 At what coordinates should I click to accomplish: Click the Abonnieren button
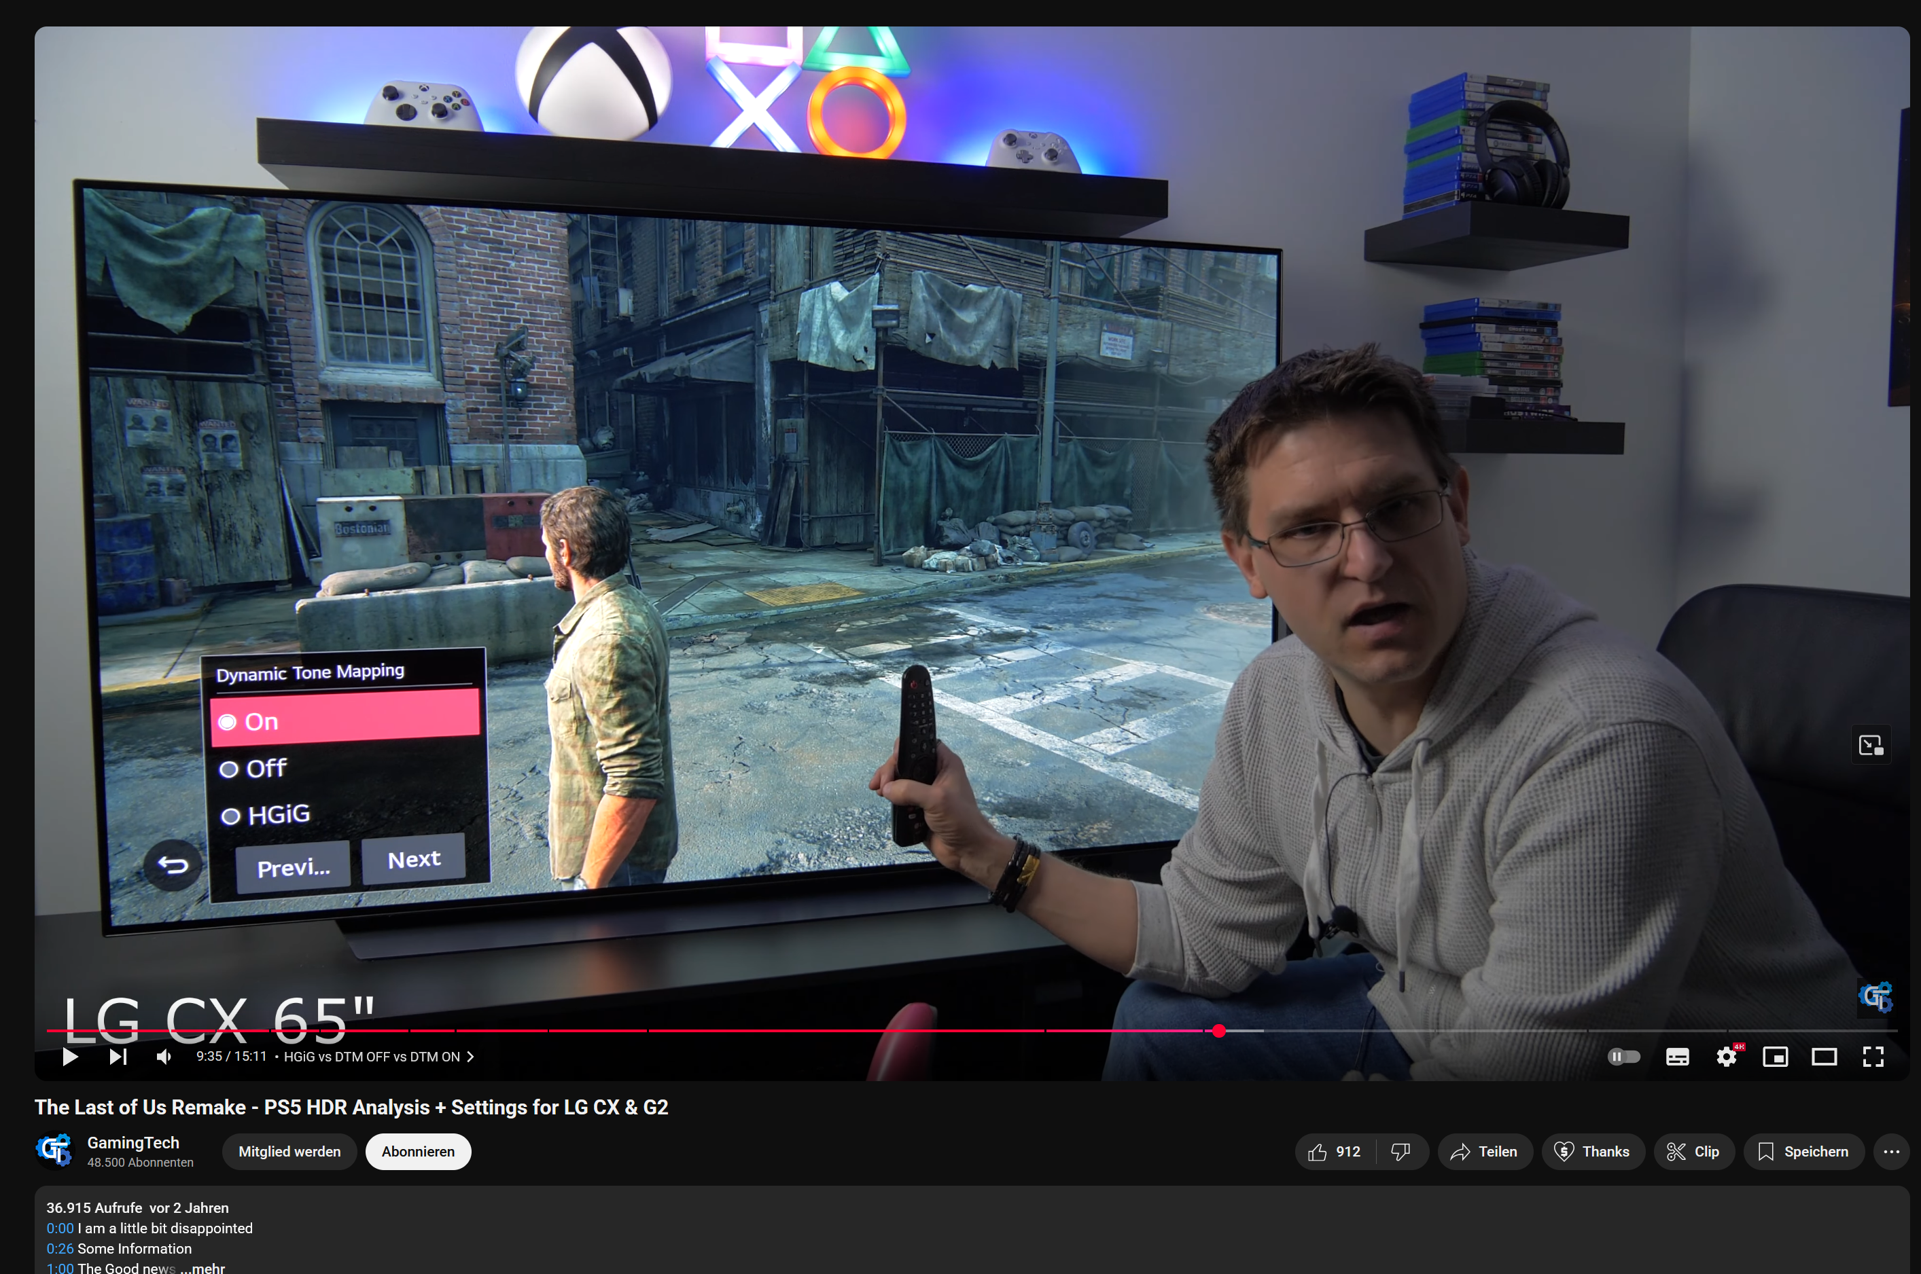click(418, 1151)
